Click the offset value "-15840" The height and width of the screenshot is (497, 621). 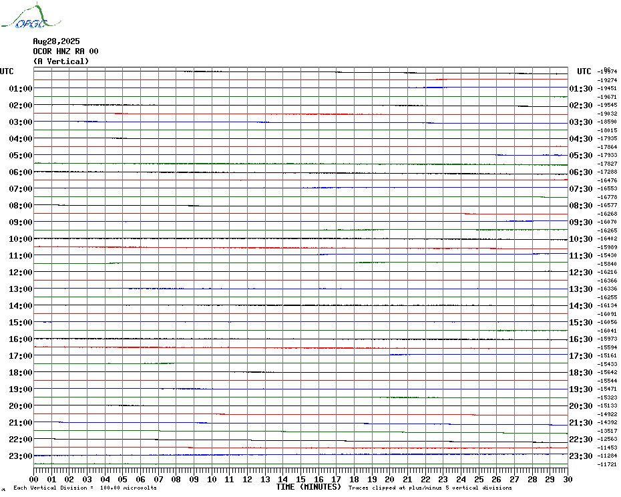[x=607, y=264]
